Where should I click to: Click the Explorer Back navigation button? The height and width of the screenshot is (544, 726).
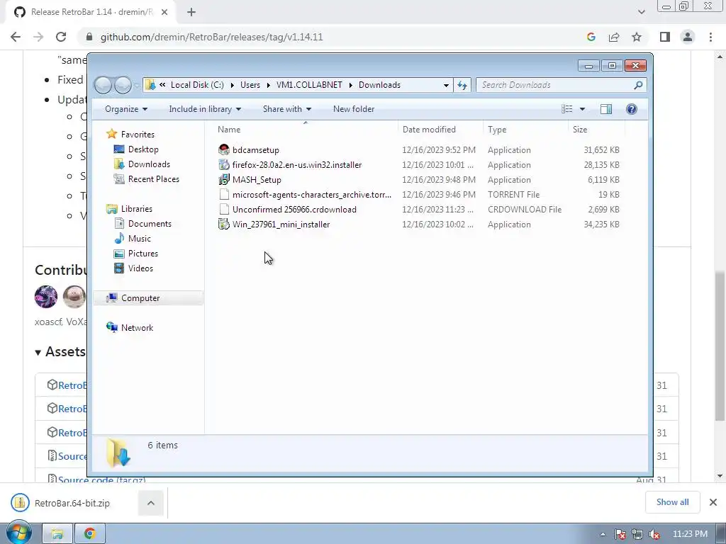(x=104, y=85)
